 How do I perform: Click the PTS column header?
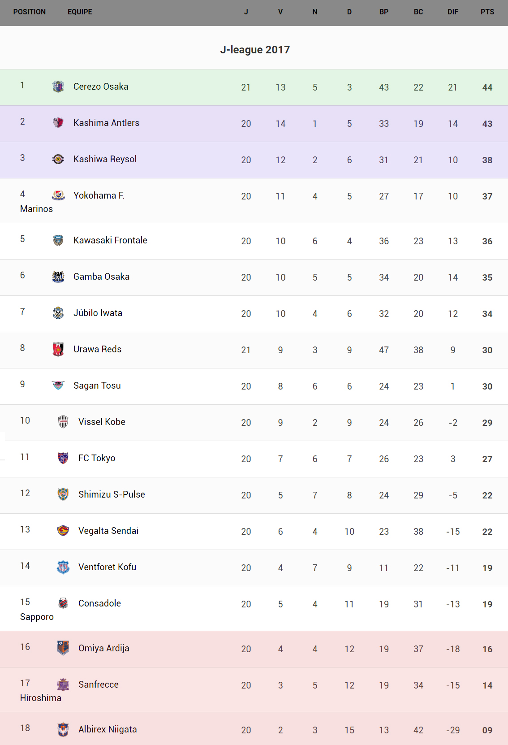point(487,12)
